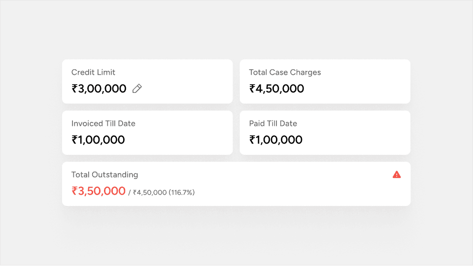
Task: Click the grey ₹4,50,000 after the slash
Action: pyautogui.click(x=150, y=193)
